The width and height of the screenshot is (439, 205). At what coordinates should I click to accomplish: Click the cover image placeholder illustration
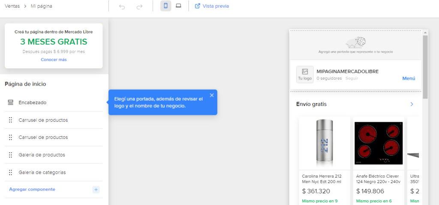pos(355,42)
